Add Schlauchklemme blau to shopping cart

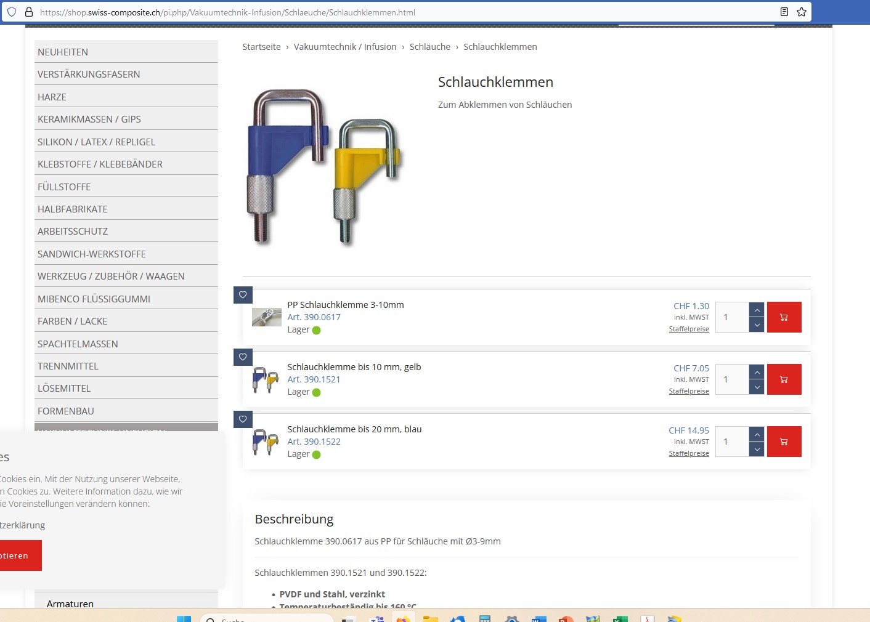click(784, 442)
